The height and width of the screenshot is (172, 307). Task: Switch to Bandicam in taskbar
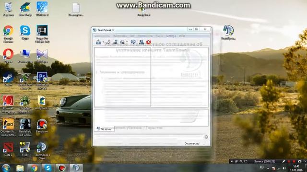tap(62, 168)
